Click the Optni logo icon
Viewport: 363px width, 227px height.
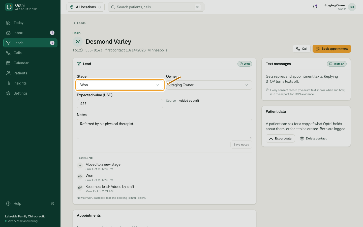[9, 7]
